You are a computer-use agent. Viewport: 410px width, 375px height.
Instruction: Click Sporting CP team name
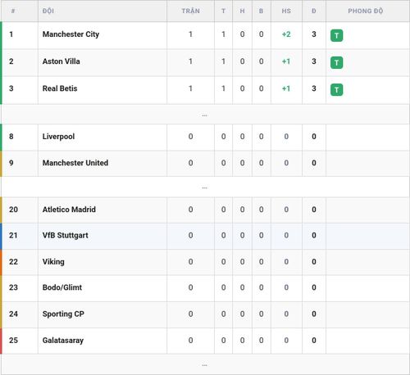coord(63,314)
